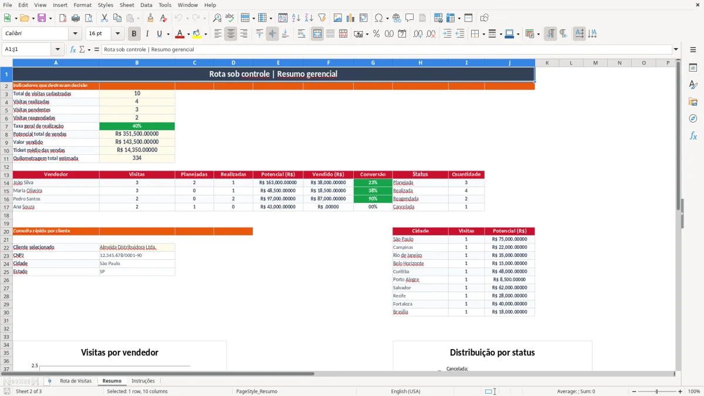Expand the formula bar arrow

[676, 50]
